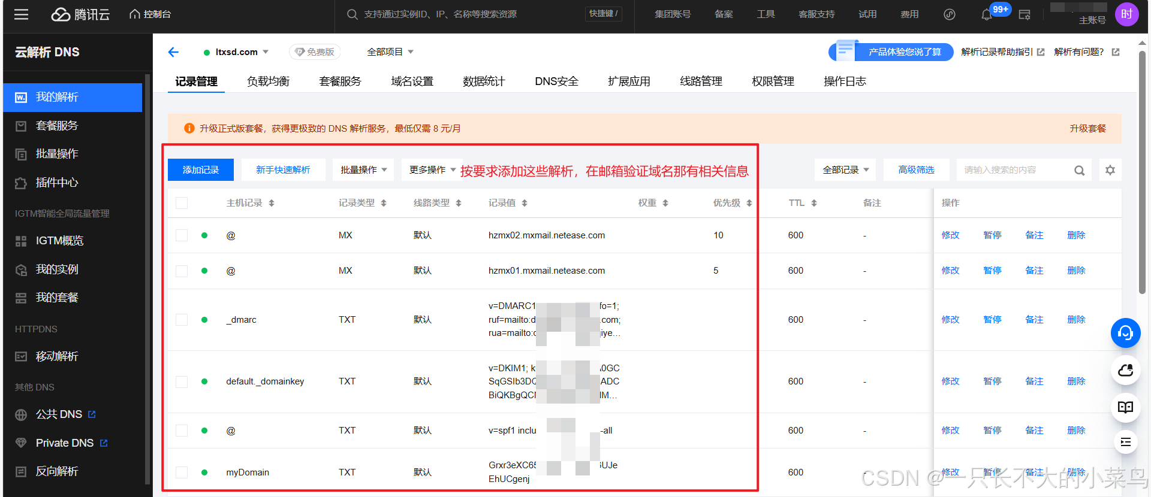The height and width of the screenshot is (497, 1151).
Task: Sort by TTL column arrows
Action: point(814,203)
